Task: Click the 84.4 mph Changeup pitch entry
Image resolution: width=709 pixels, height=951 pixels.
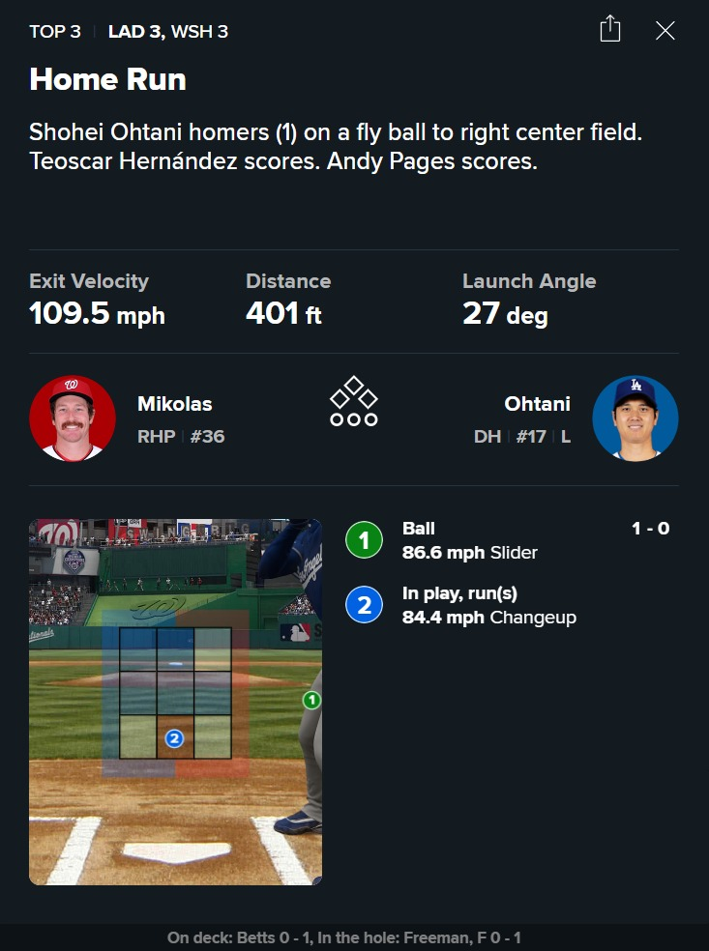Action: click(x=488, y=618)
